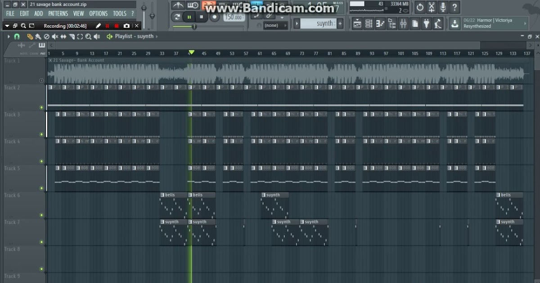The width and height of the screenshot is (540, 283).
Task: Add a new pattern with the plus button
Action: coord(340,23)
